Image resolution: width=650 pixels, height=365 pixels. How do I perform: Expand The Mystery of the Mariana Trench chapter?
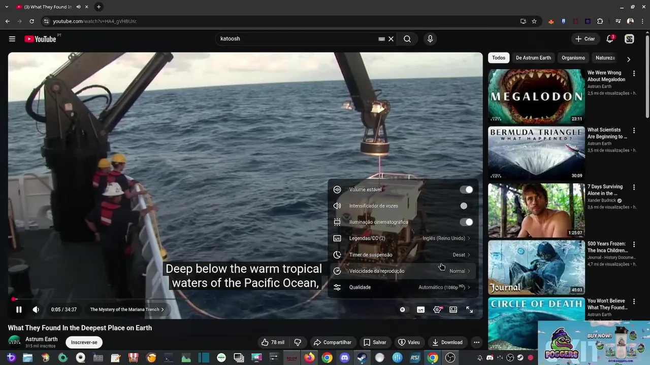click(127, 310)
